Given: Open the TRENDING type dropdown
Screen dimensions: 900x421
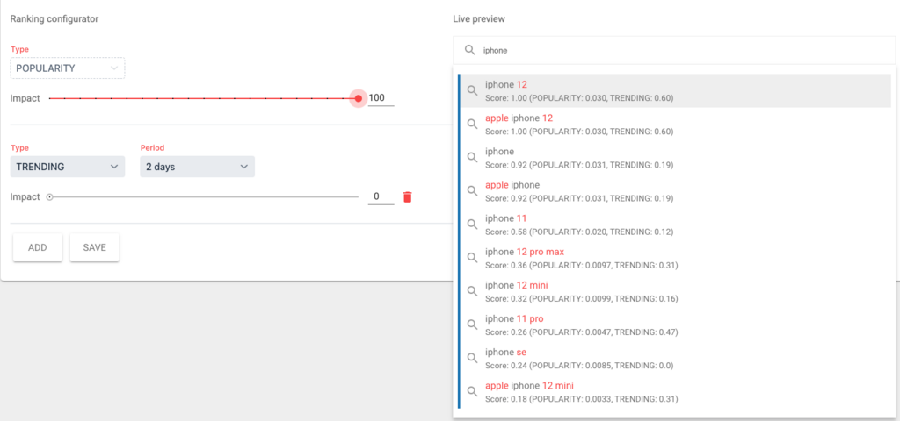Looking at the screenshot, I should [68, 167].
